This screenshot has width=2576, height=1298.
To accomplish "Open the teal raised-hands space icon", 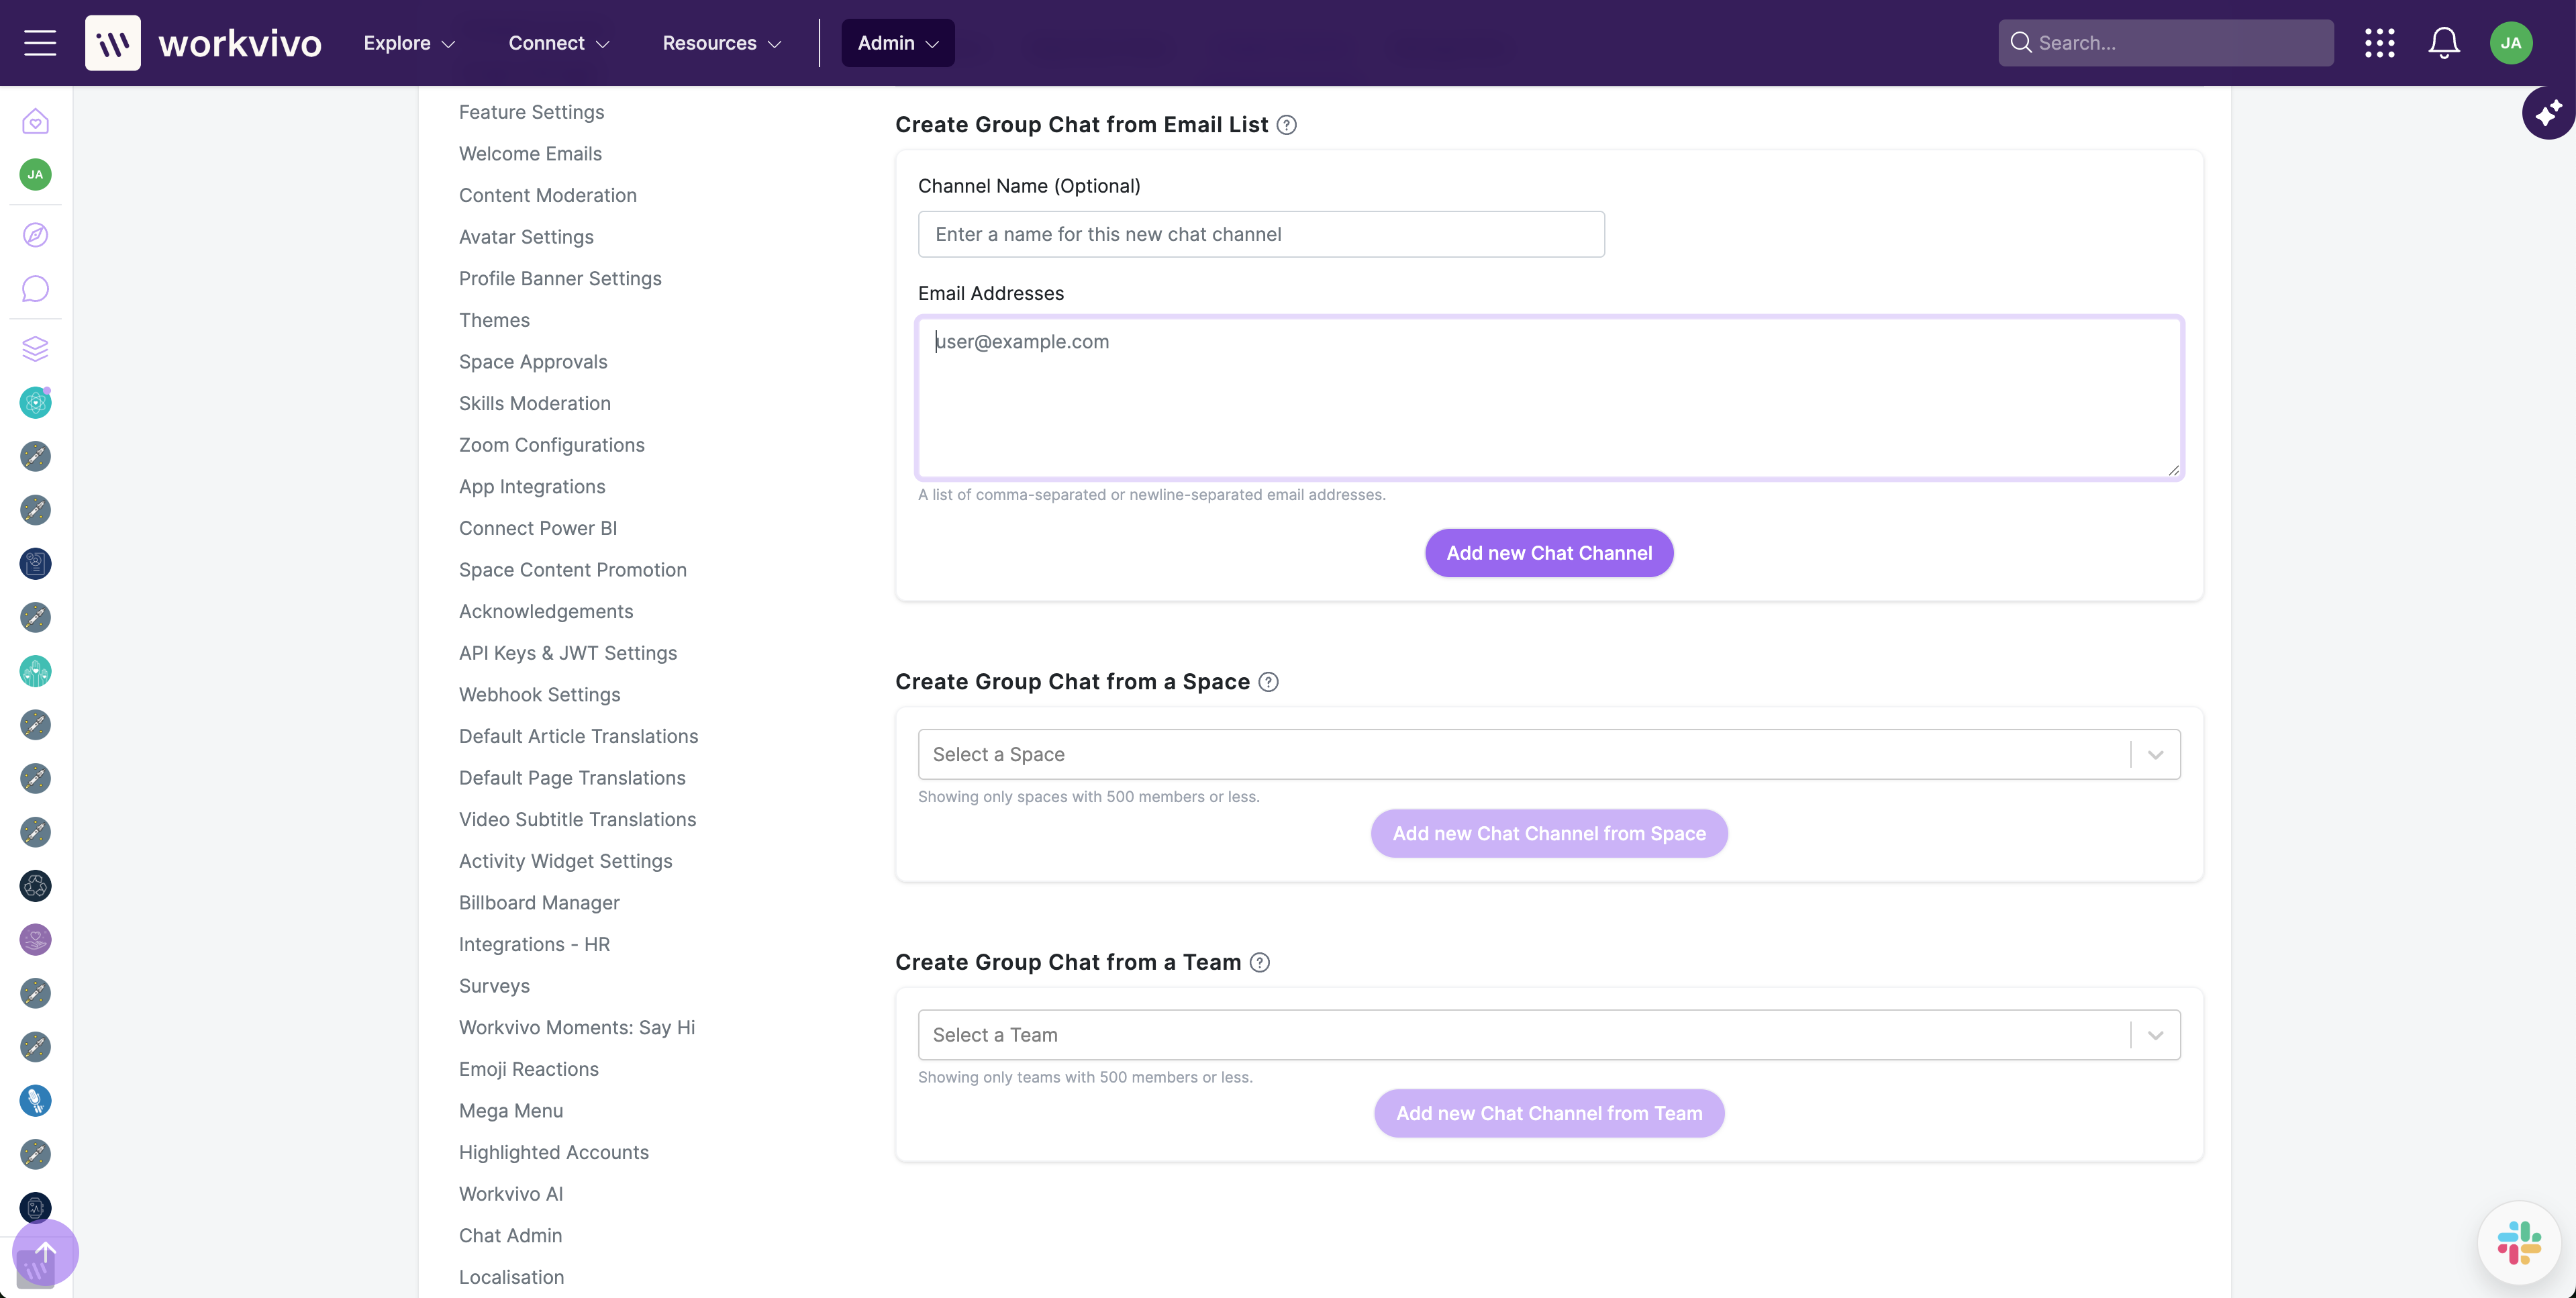I will pos(35,671).
